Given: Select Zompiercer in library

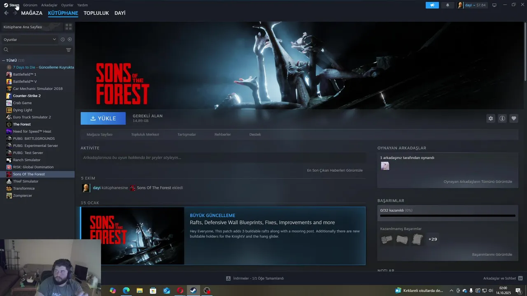Looking at the screenshot, I should [23, 195].
